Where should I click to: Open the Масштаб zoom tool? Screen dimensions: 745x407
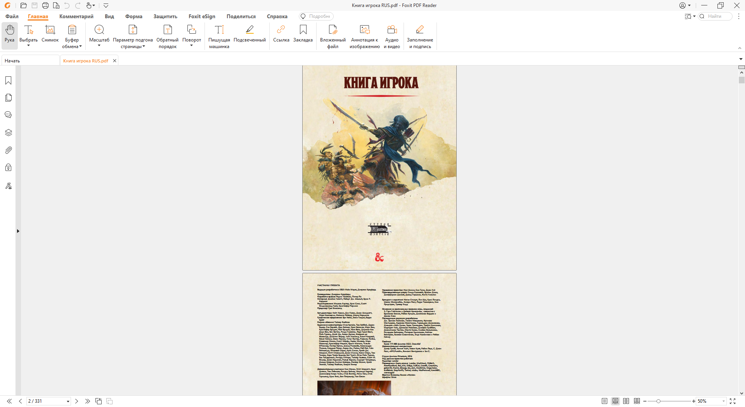[99, 36]
